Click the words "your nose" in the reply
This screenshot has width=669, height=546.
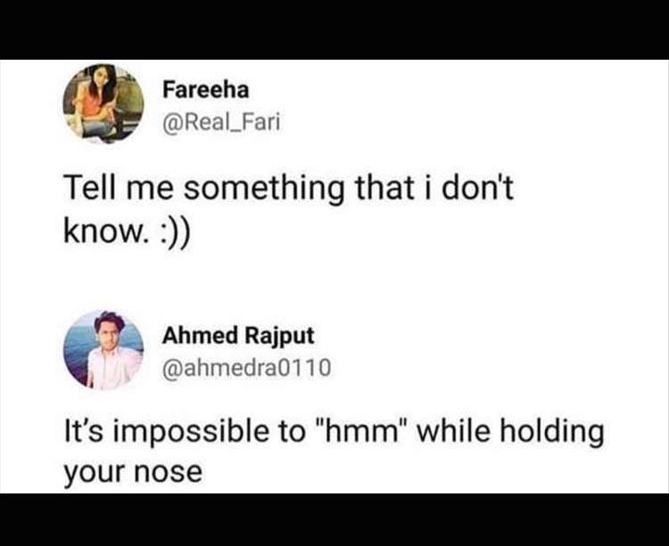click(133, 471)
